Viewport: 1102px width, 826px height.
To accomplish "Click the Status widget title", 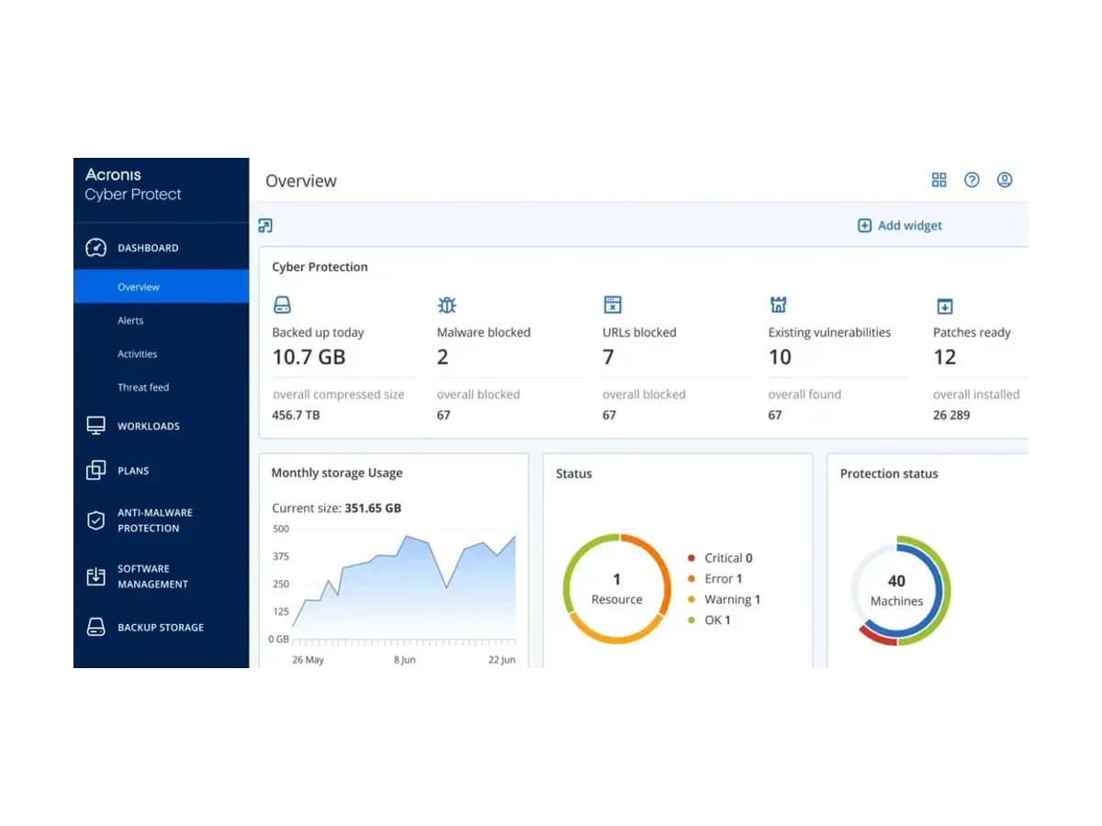I will (x=574, y=474).
